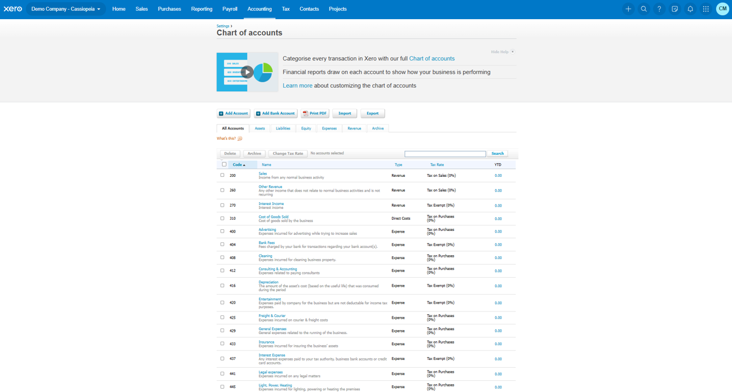Click the Export button
The image size is (732, 392).
373,114
